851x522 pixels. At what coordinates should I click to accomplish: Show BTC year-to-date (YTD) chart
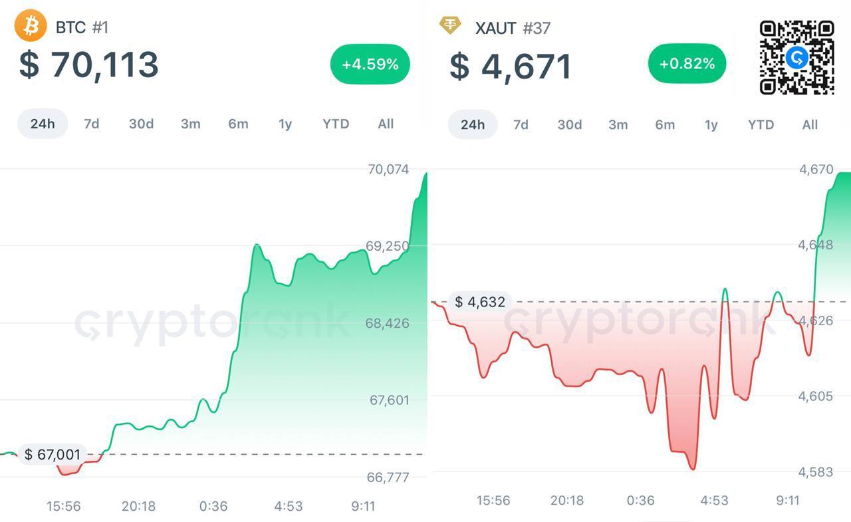[x=336, y=124]
